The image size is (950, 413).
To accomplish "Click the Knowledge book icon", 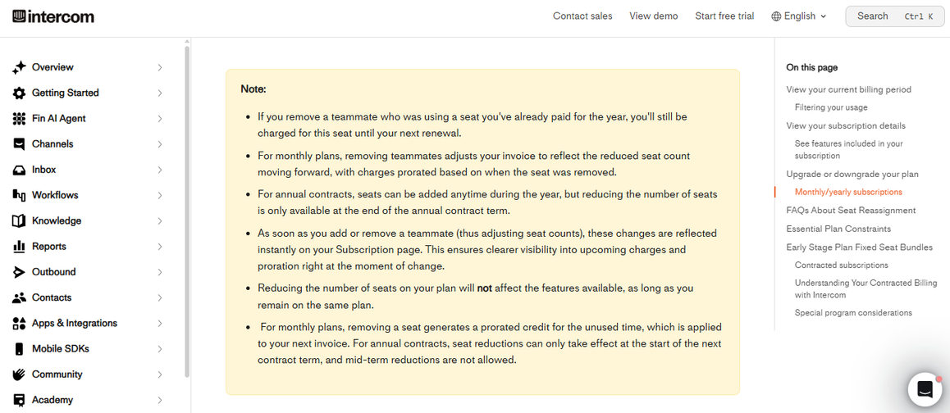I will tap(20, 221).
